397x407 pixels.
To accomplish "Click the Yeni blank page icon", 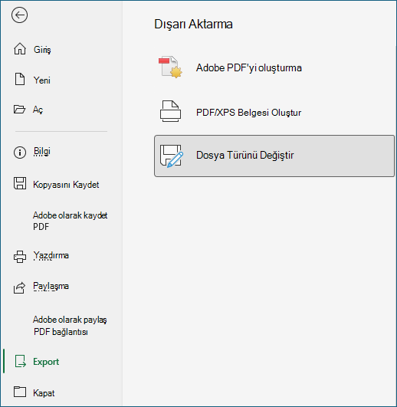I will pyautogui.click(x=20, y=79).
